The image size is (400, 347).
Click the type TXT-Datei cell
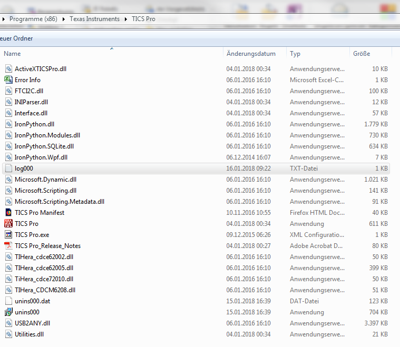304,168
